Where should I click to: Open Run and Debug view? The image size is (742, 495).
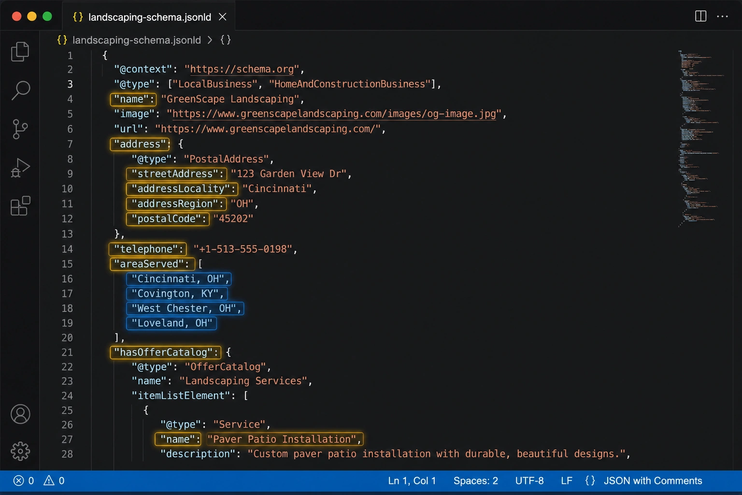pyautogui.click(x=20, y=168)
